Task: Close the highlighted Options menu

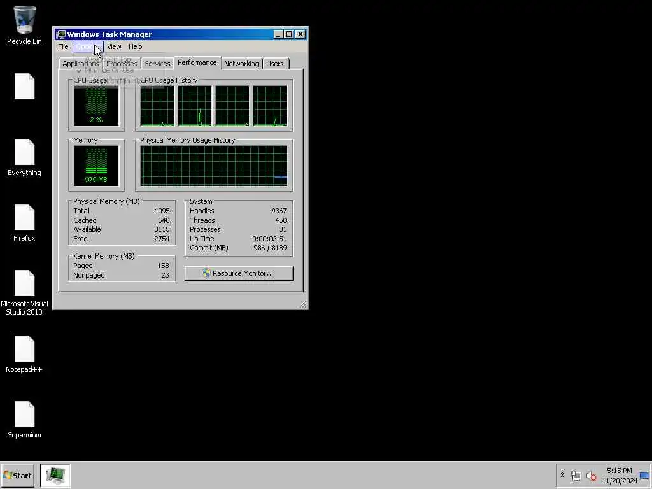Action: point(88,46)
